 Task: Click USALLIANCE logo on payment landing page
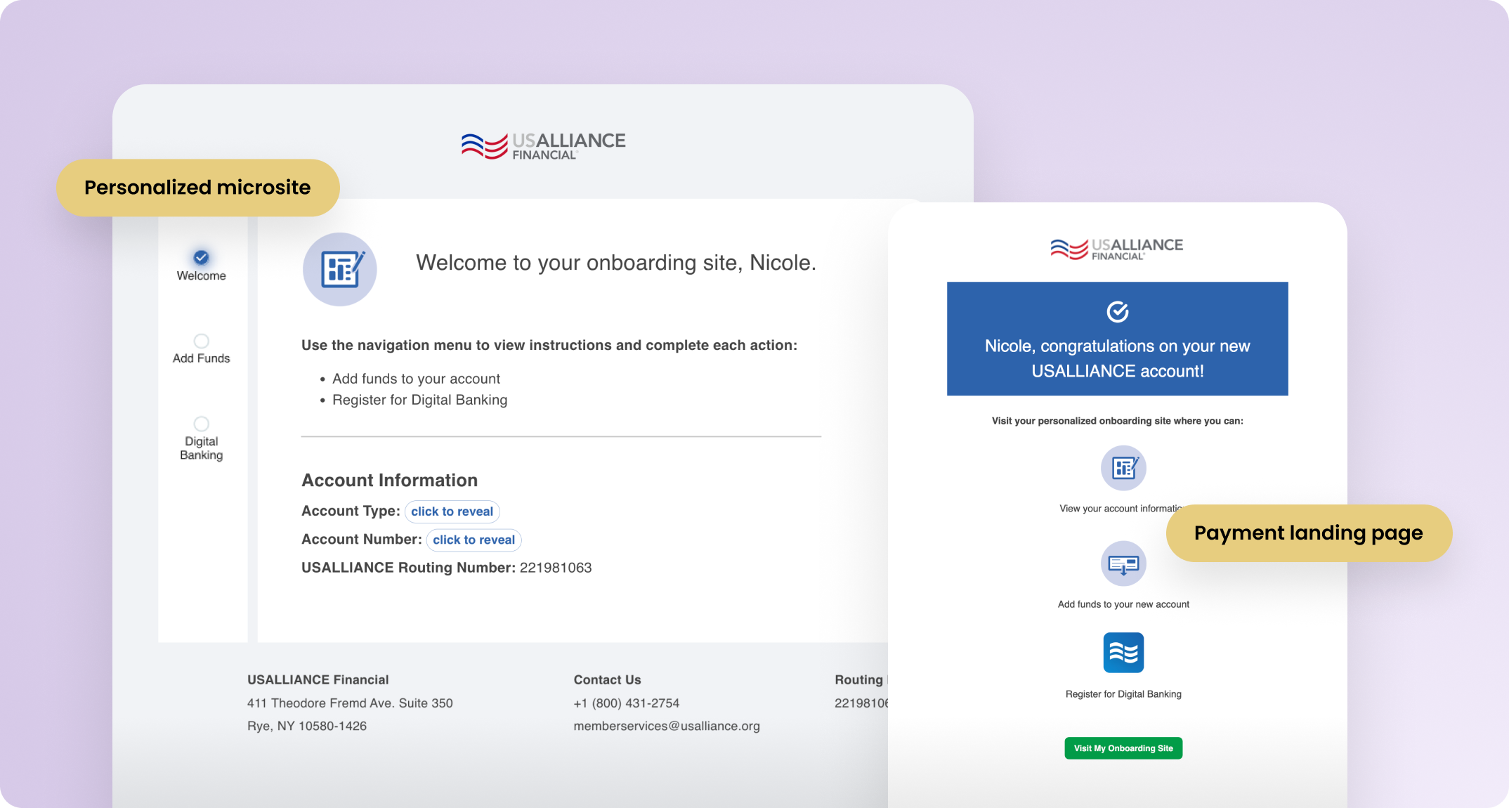1116,249
